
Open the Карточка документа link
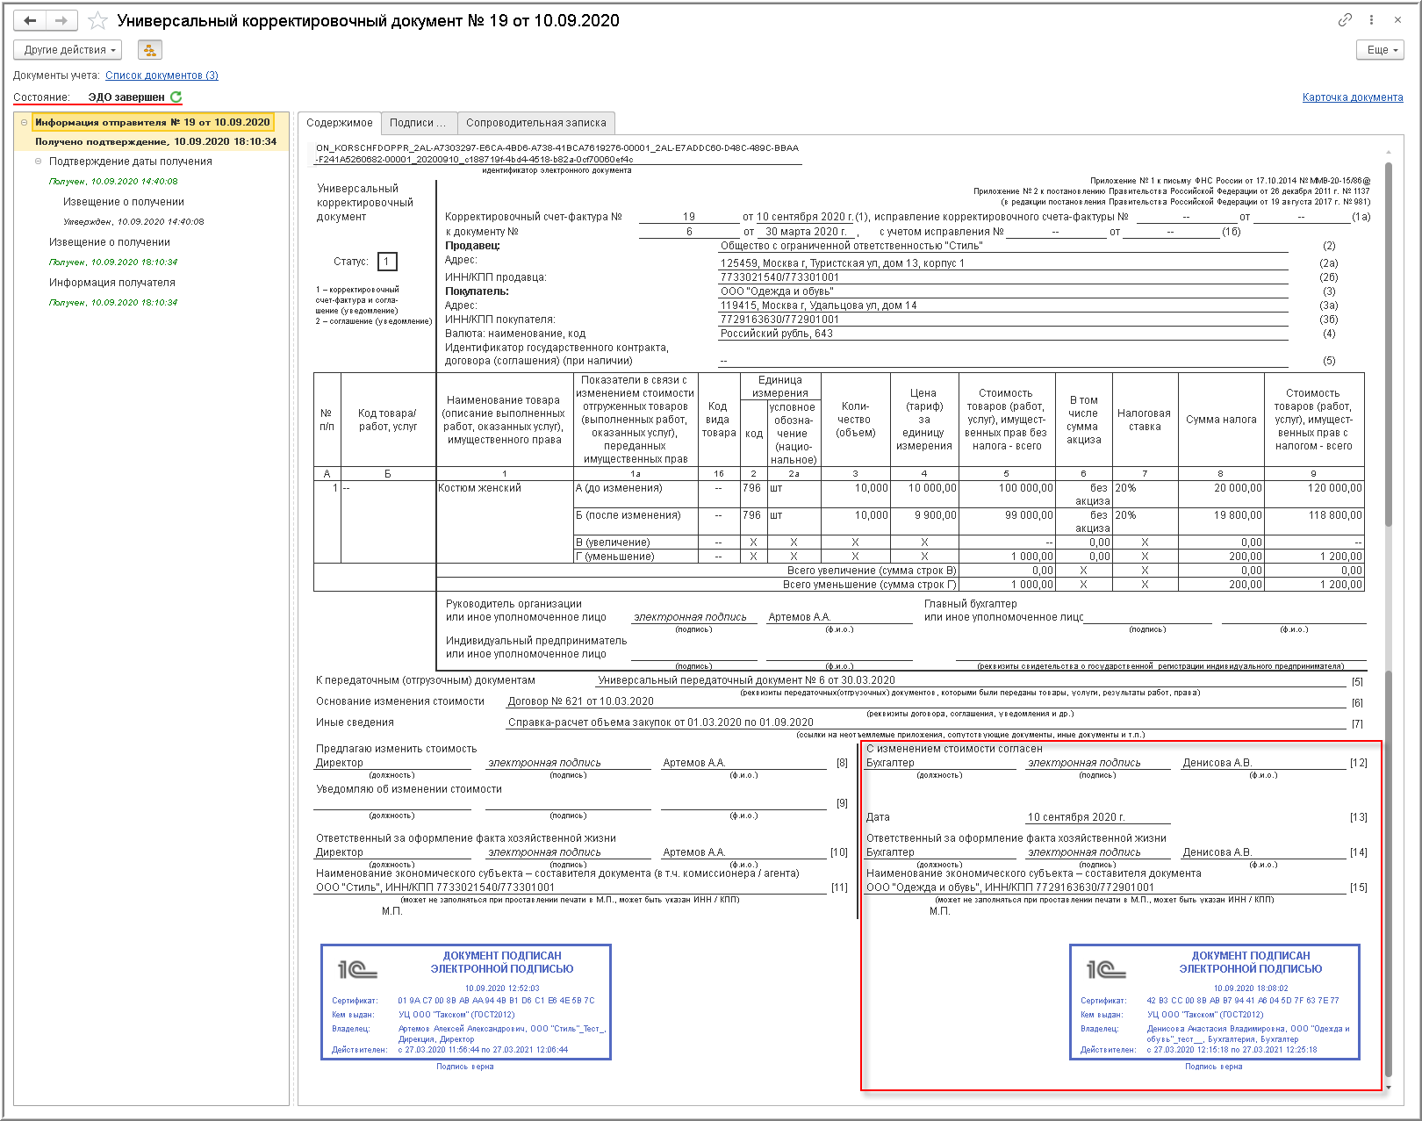pos(1353,97)
